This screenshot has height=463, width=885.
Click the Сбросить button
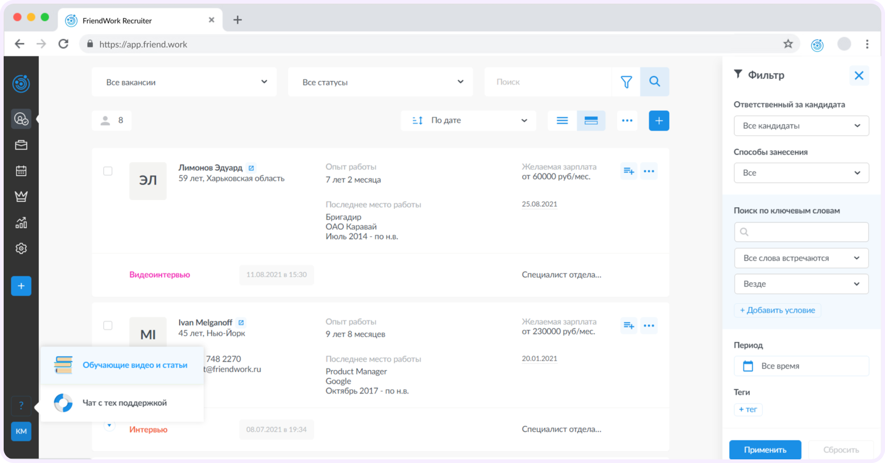pyautogui.click(x=841, y=450)
